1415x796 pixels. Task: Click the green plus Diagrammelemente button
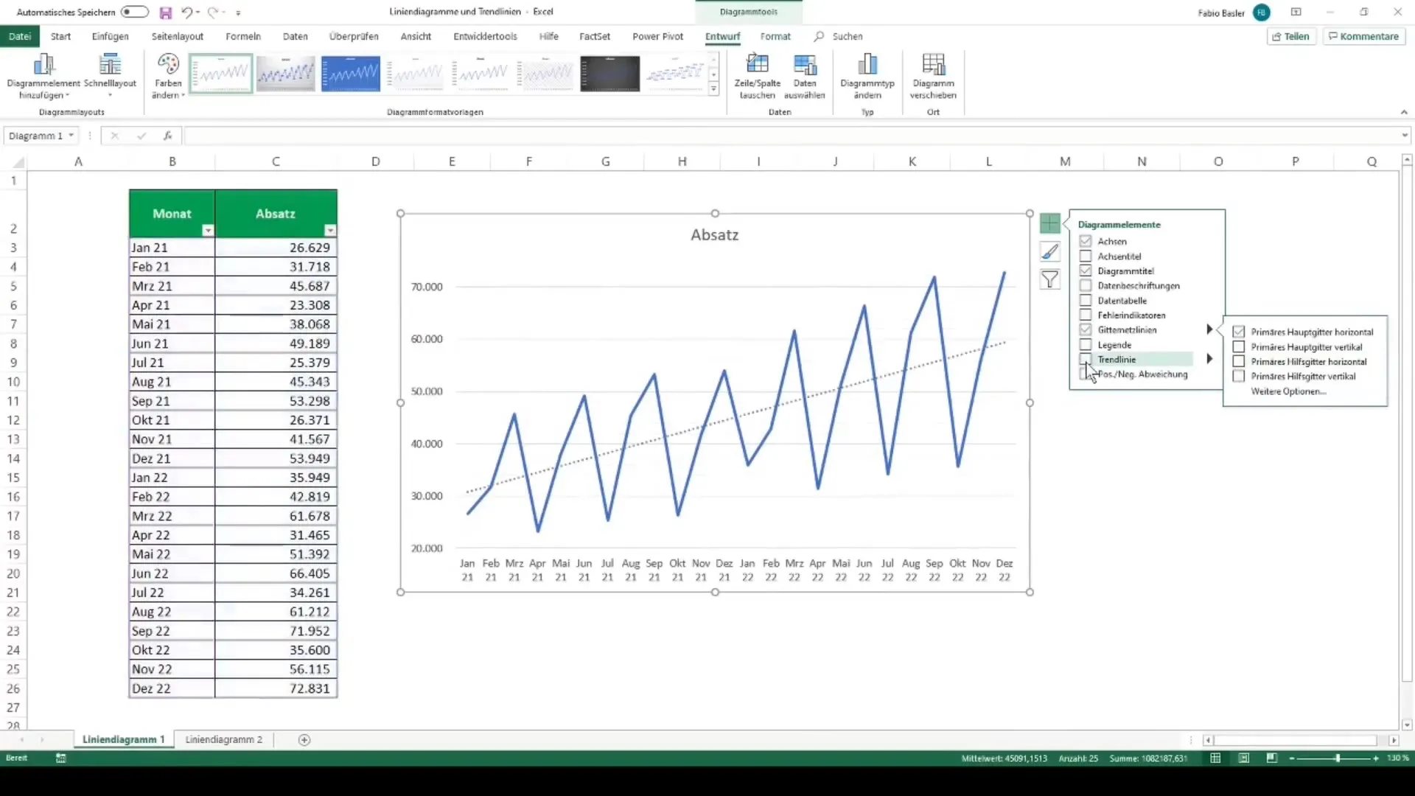tap(1049, 223)
